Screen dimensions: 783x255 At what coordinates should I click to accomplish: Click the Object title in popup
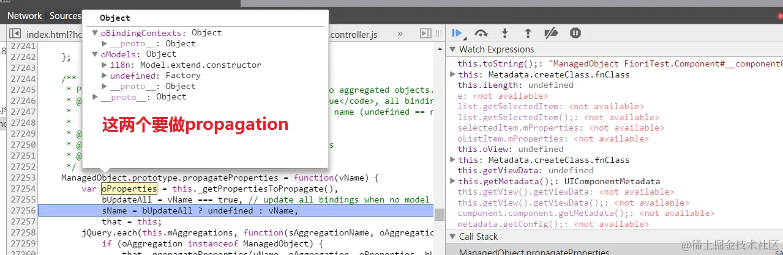pos(115,18)
